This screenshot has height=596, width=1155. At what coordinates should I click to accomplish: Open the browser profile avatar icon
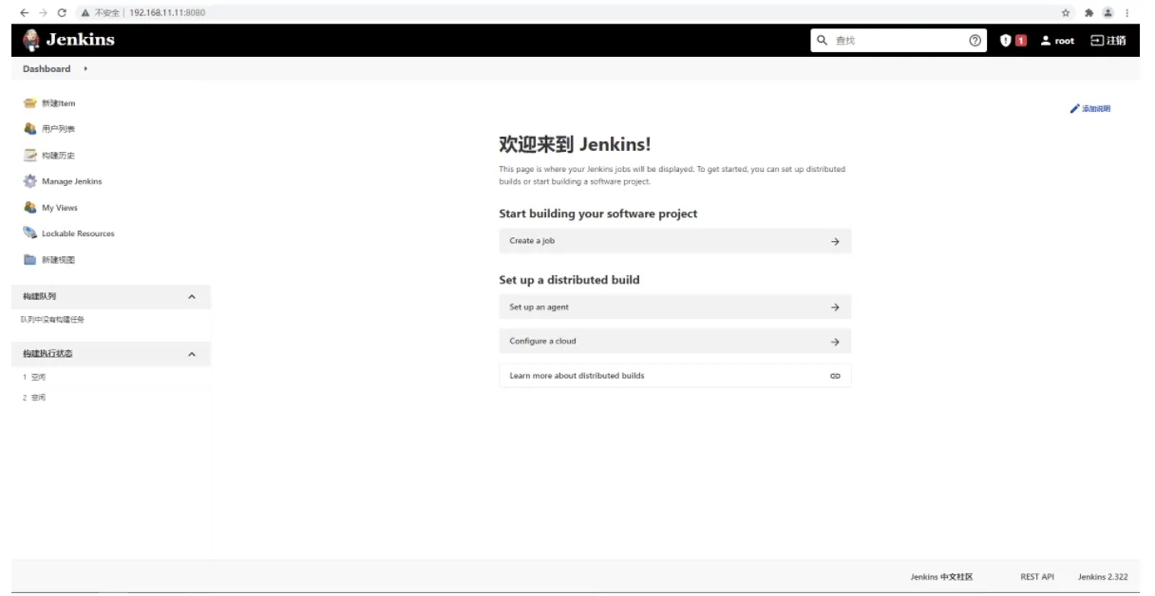(x=1108, y=12)
